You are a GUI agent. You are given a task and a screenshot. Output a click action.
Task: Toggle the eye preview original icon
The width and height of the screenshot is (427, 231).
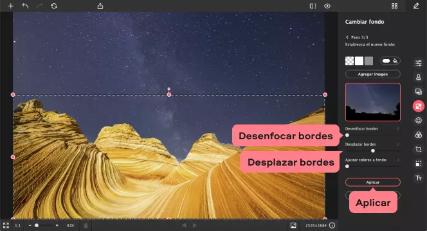click(x=327, y=6)
